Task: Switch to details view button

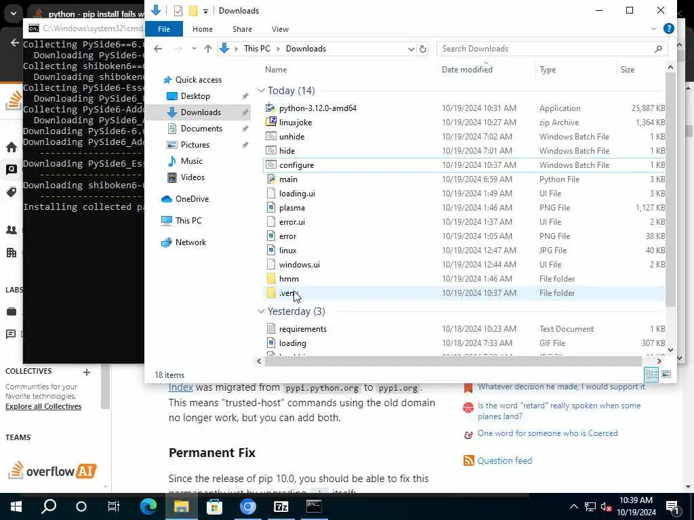Action: point(651,374)
